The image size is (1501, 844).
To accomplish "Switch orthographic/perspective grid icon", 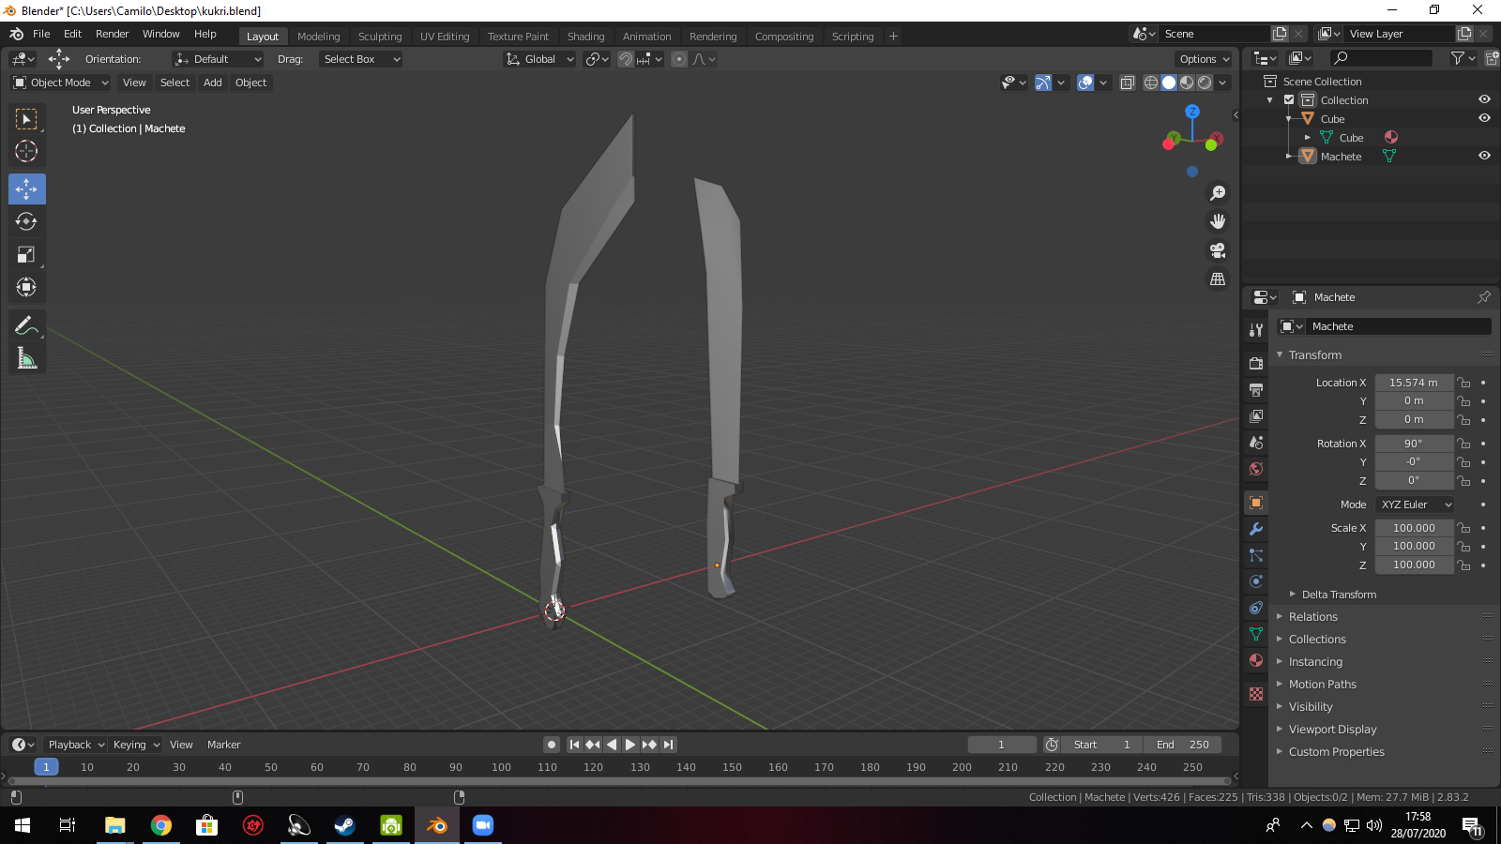I will point(1218,279).
